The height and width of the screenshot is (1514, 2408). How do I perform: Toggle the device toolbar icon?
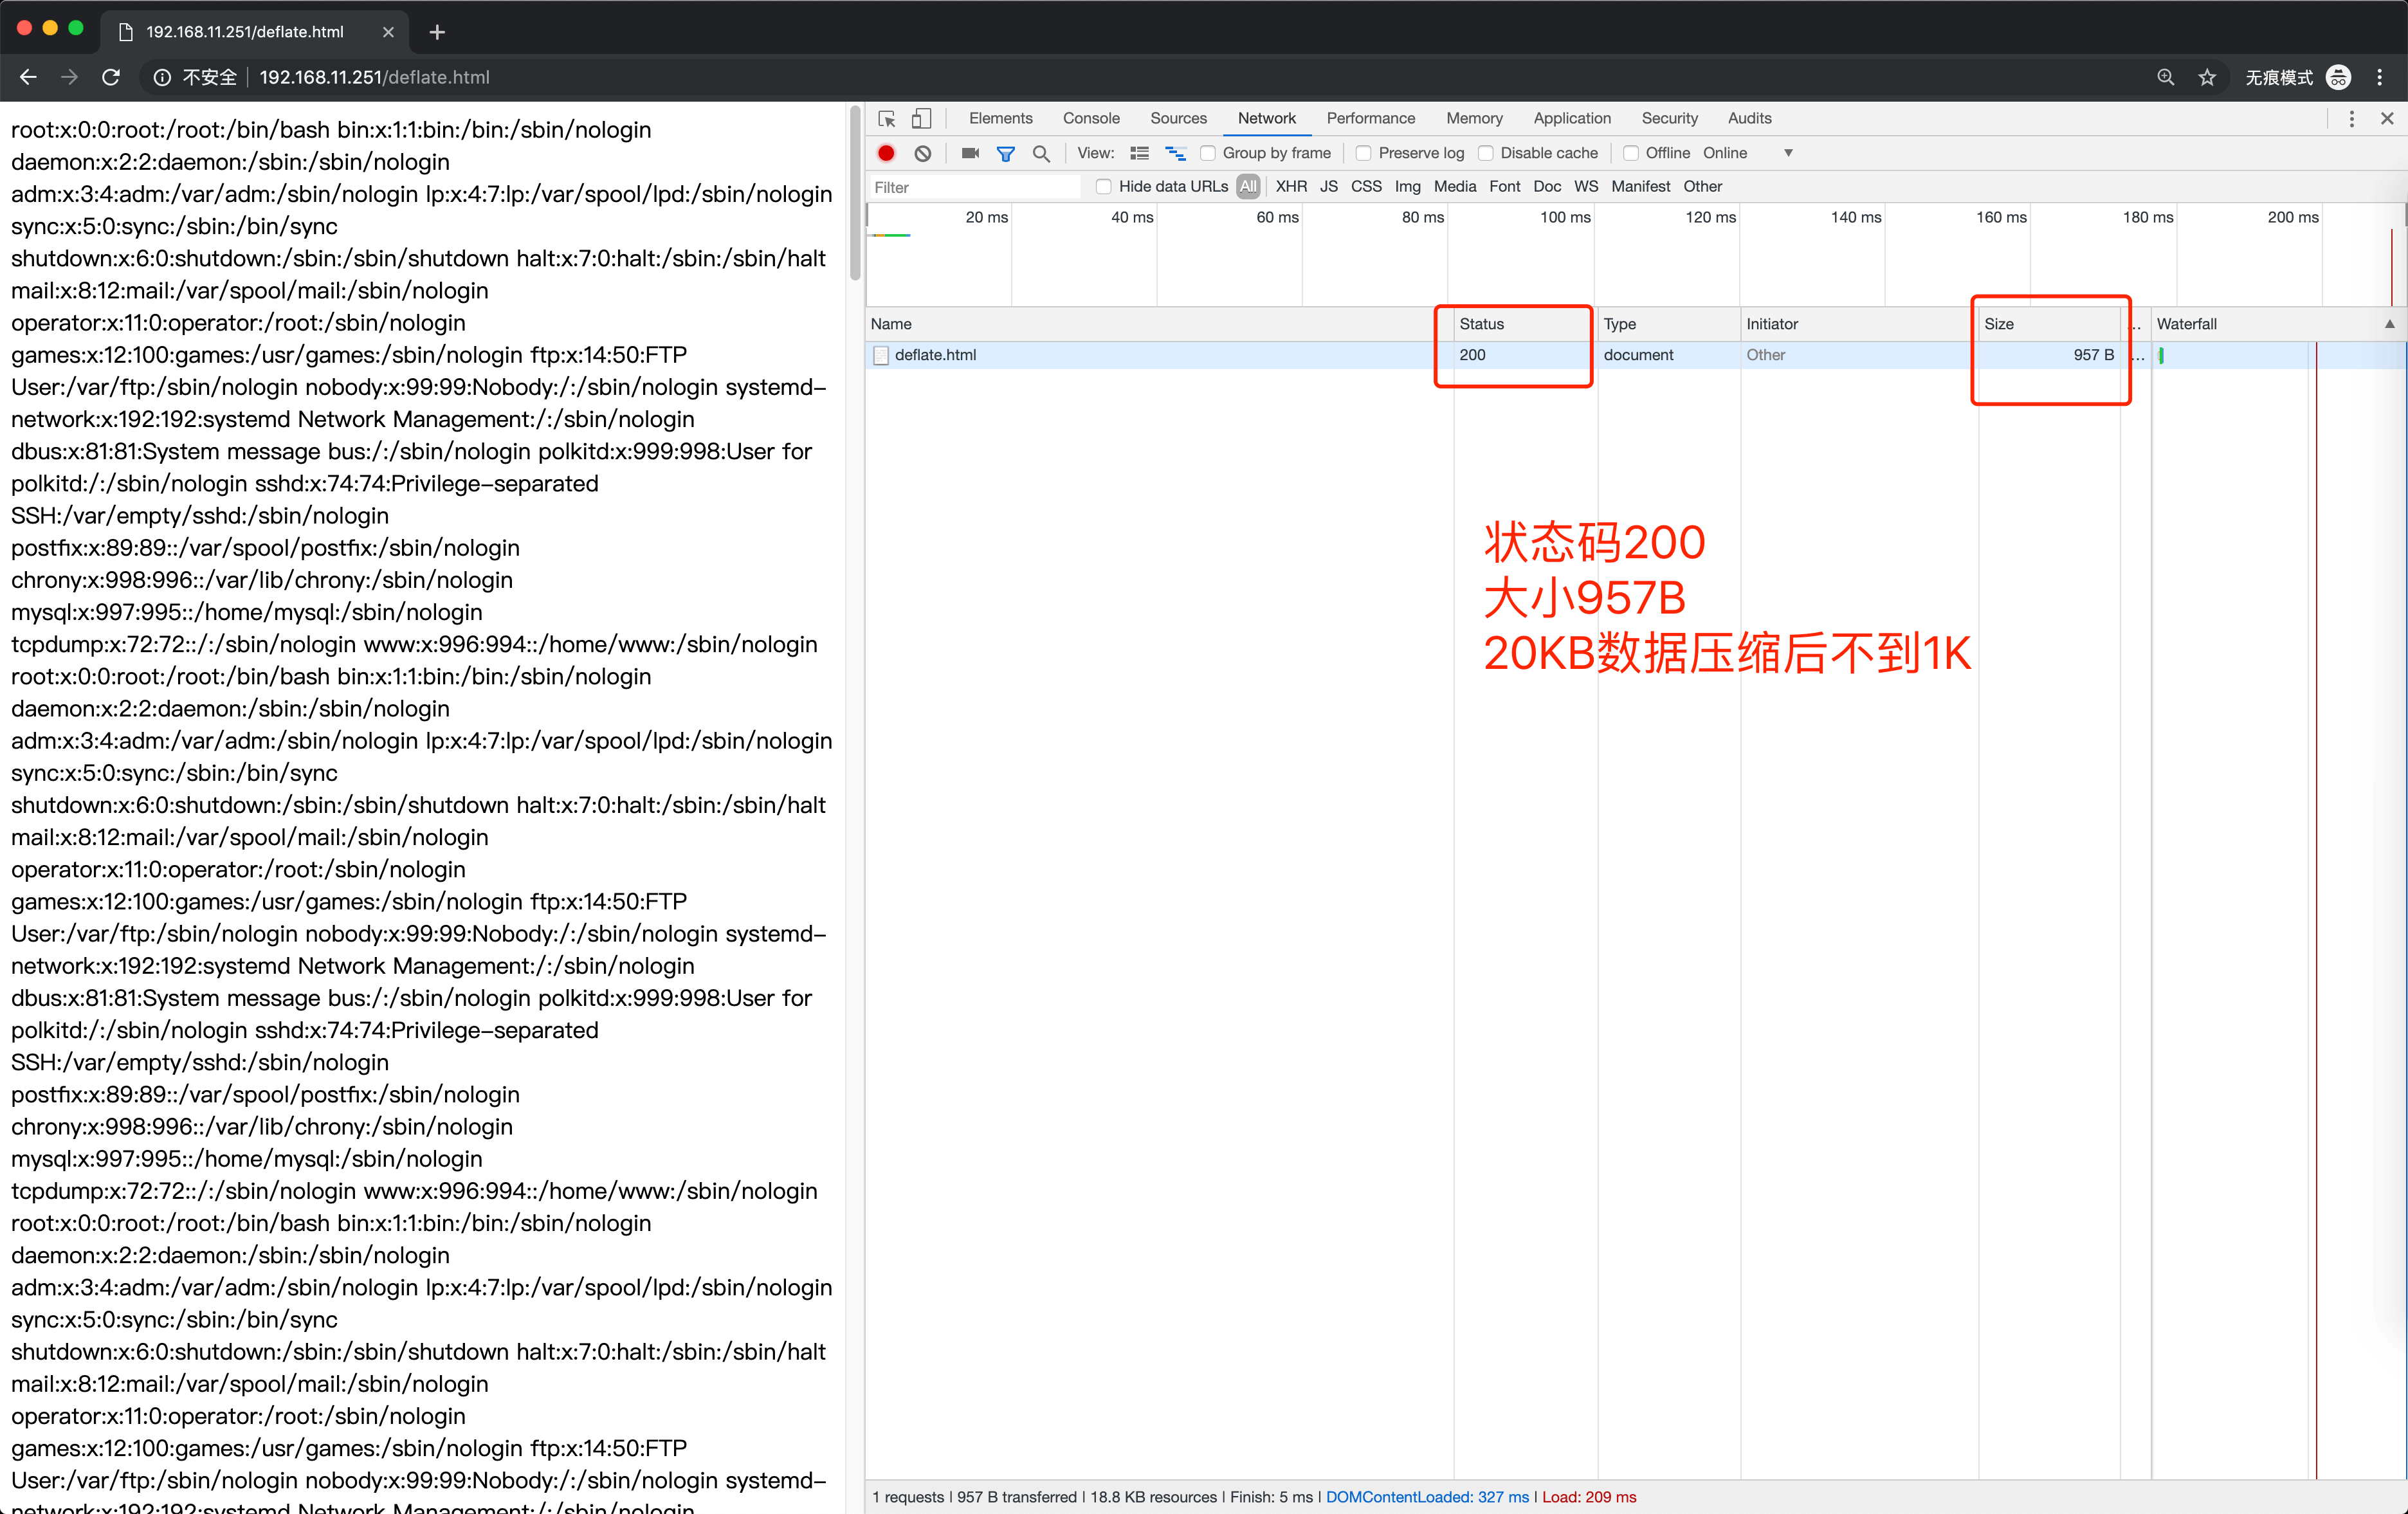921,118
